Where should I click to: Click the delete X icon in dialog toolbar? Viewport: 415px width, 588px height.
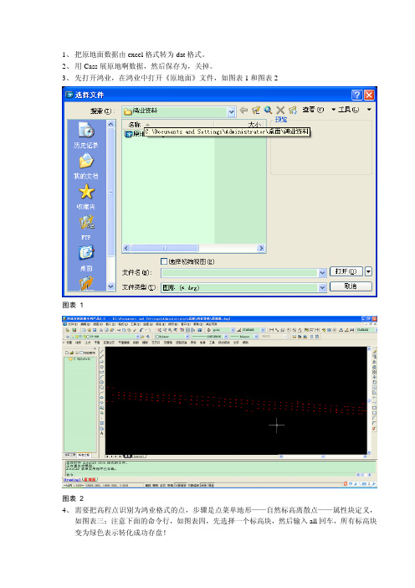(x=280, y=110)
